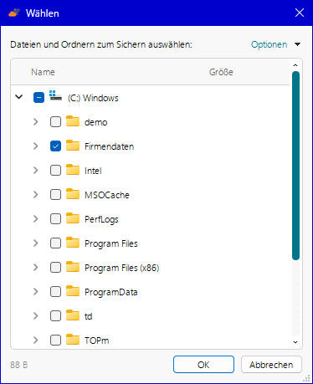The height and width of the screenshot is (384, 313).
Task: Click the MSOCache folder icon
Action: (73, 194)
